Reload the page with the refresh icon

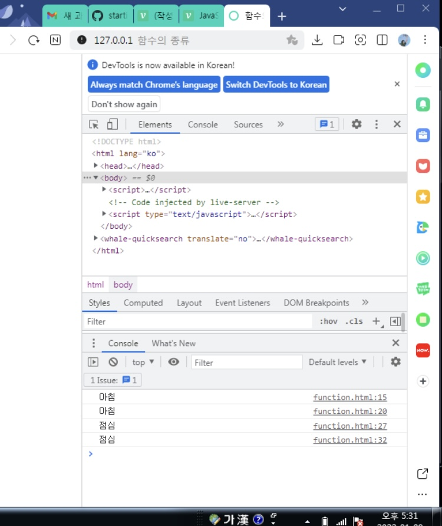point(34,40)
